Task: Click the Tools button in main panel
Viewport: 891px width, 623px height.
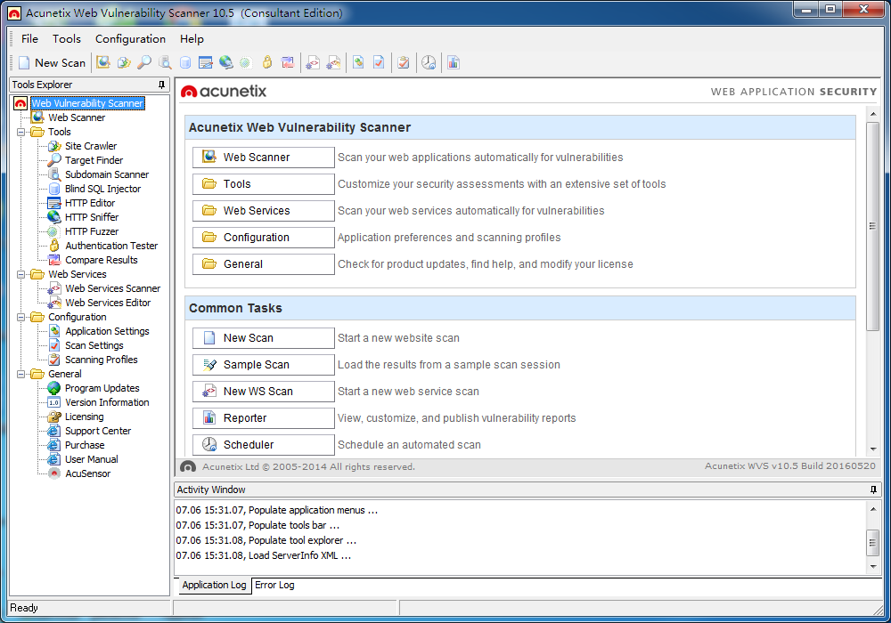Action: (x=263, y=184)
